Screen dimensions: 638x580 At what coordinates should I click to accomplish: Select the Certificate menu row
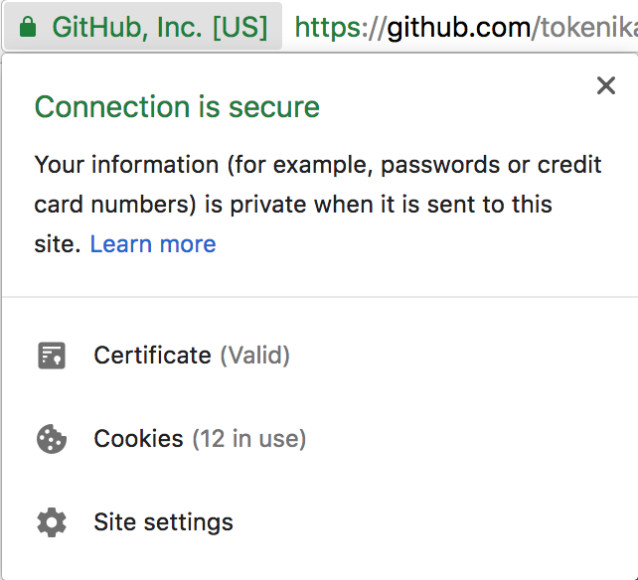click(x=320, y=356)
